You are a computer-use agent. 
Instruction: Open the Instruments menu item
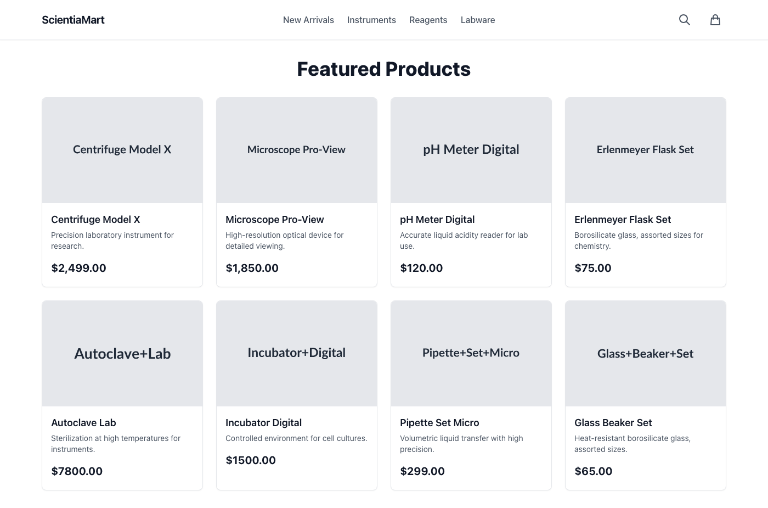371,20
